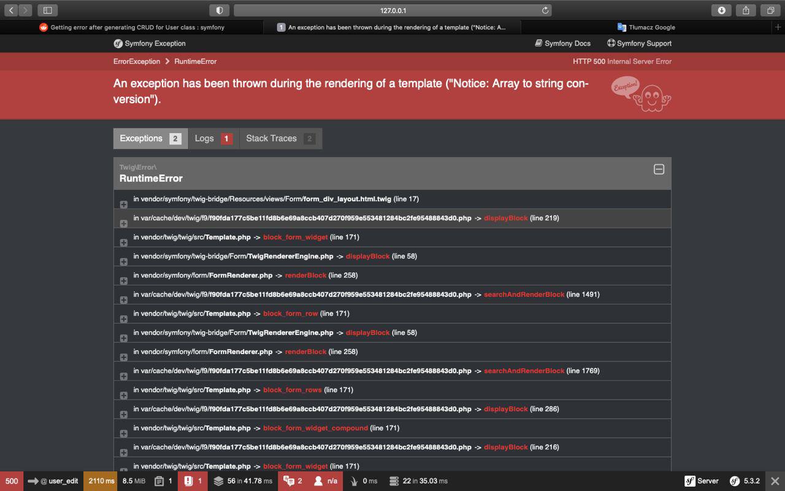Expand the block_form_row trace
The width and height of the screenshot is (785, 491).
[x=123, y=319]
